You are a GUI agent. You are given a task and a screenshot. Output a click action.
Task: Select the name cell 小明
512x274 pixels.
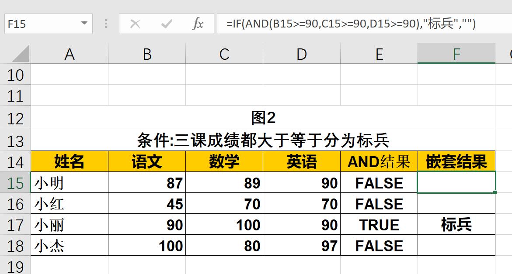[x=70, y=182]
